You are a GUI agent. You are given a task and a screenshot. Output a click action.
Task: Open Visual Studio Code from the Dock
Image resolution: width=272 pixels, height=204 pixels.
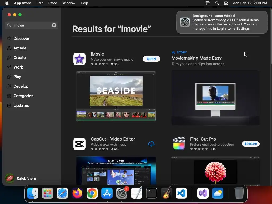[181, 193]
